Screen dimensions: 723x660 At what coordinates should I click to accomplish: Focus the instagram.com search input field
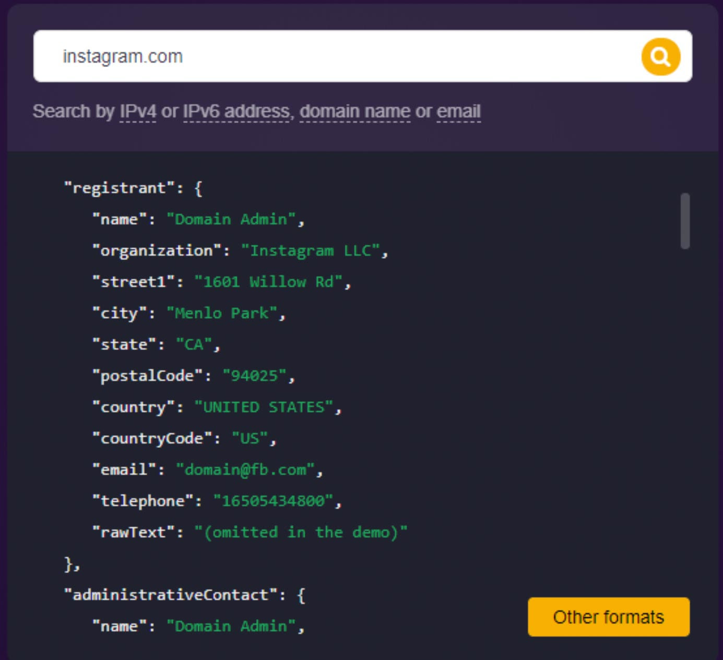(362, 56)
